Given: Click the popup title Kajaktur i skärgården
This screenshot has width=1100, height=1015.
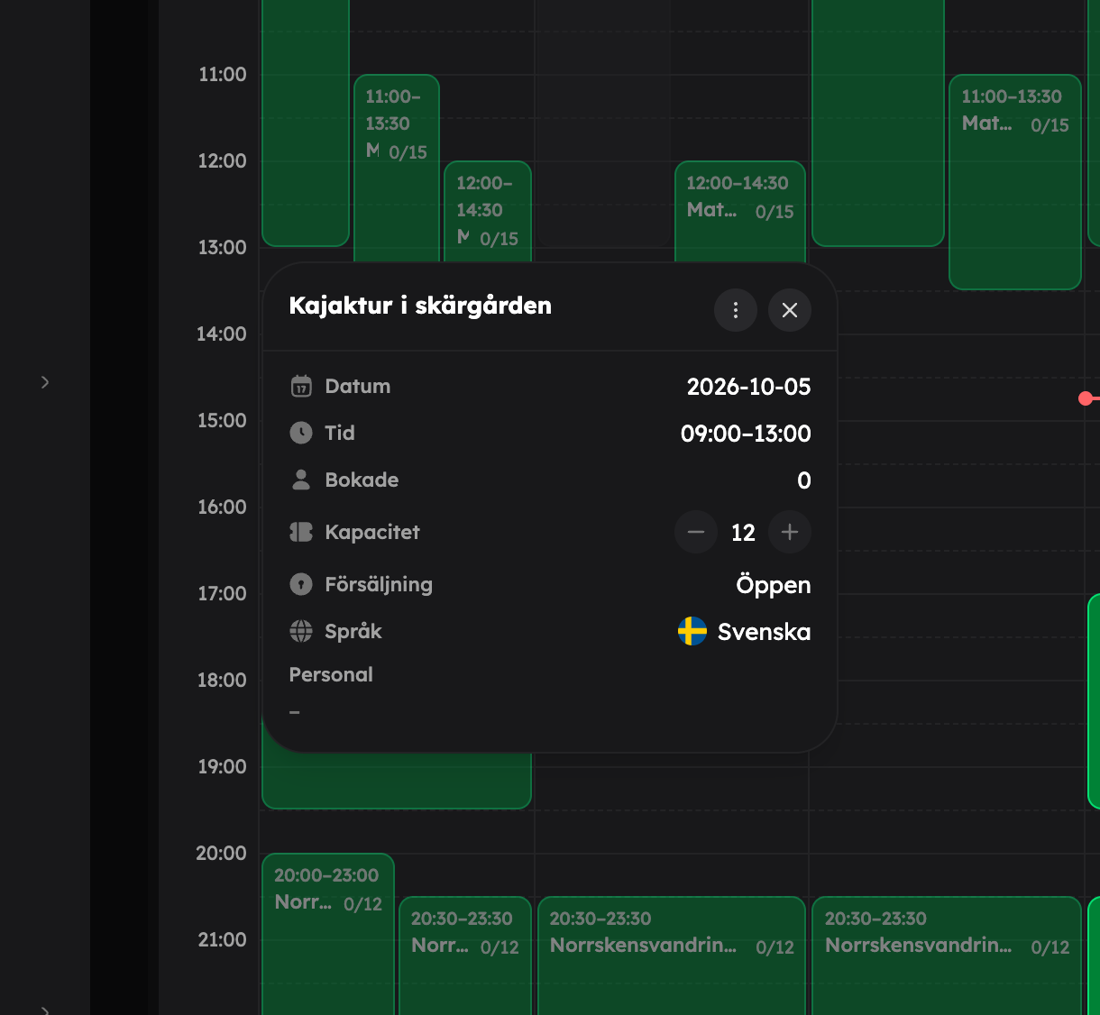Looking at the screenshot, I should coord(420,306).
